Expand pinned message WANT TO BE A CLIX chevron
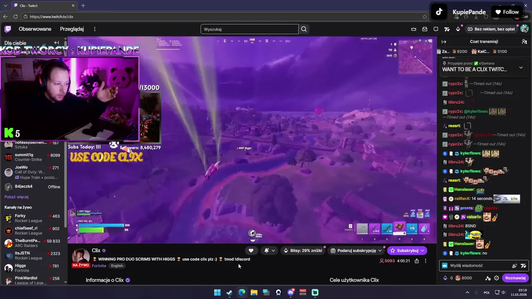Viewport: 532px width, 299px height. click(x=521, y=67)
